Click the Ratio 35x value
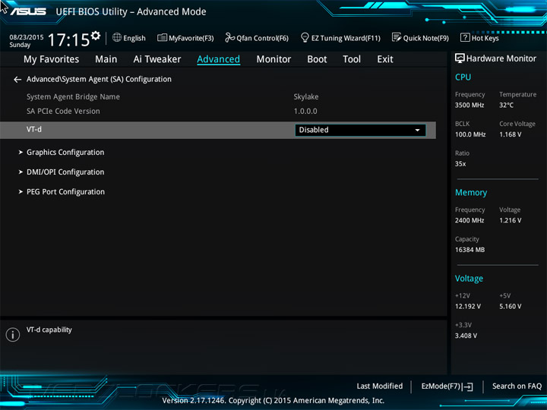The height and width of the screenshot is (410, 547). pyautogui.click(x=460, y=164)
